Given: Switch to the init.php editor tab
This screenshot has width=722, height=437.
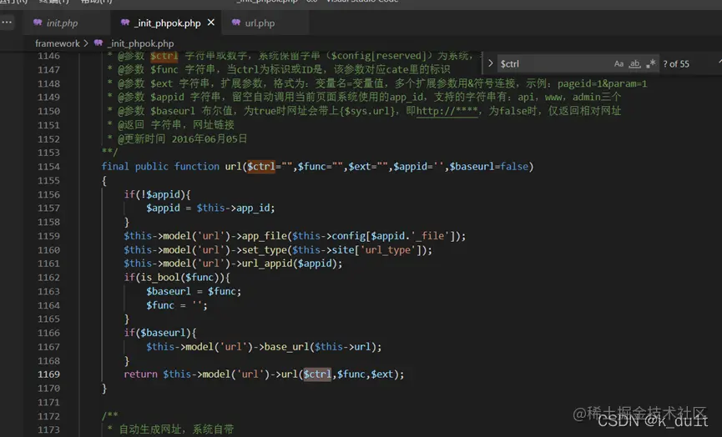Looking at the screenshot, I should tap(62, 23).
